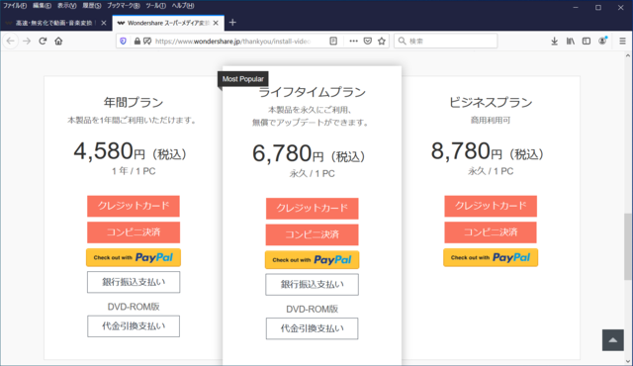Image resolution: width=633 pixels, height=366 pixels.
Task: Click the page vertical scrollbar thumb
Action: coord(628,246)
